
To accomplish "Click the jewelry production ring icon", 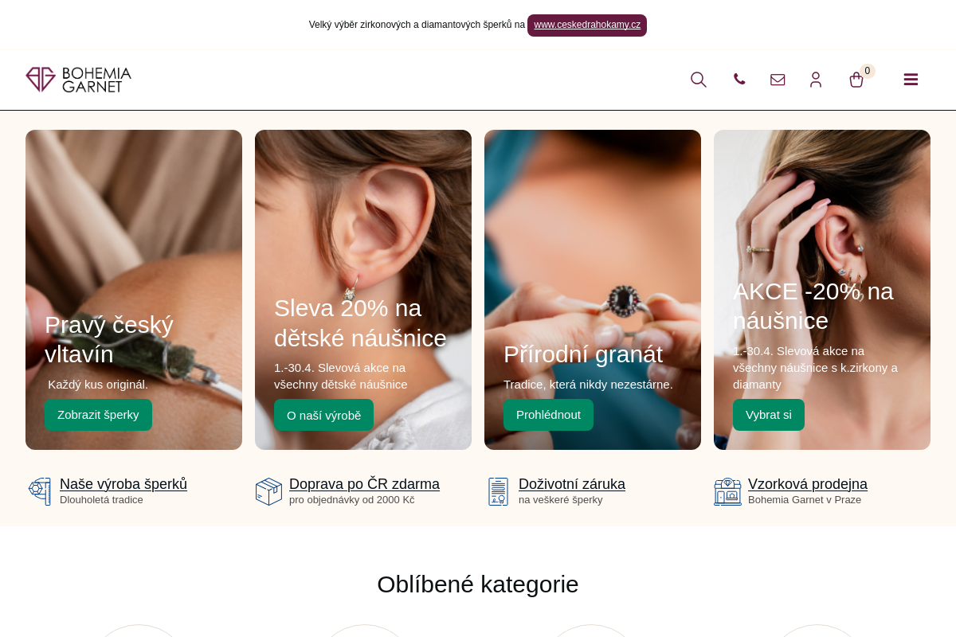I will click(x=40, y=491).
